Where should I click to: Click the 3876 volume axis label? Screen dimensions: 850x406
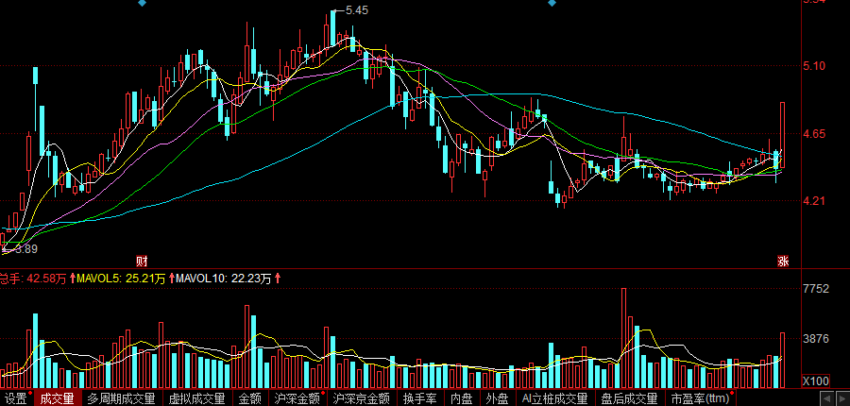point(816,339)
